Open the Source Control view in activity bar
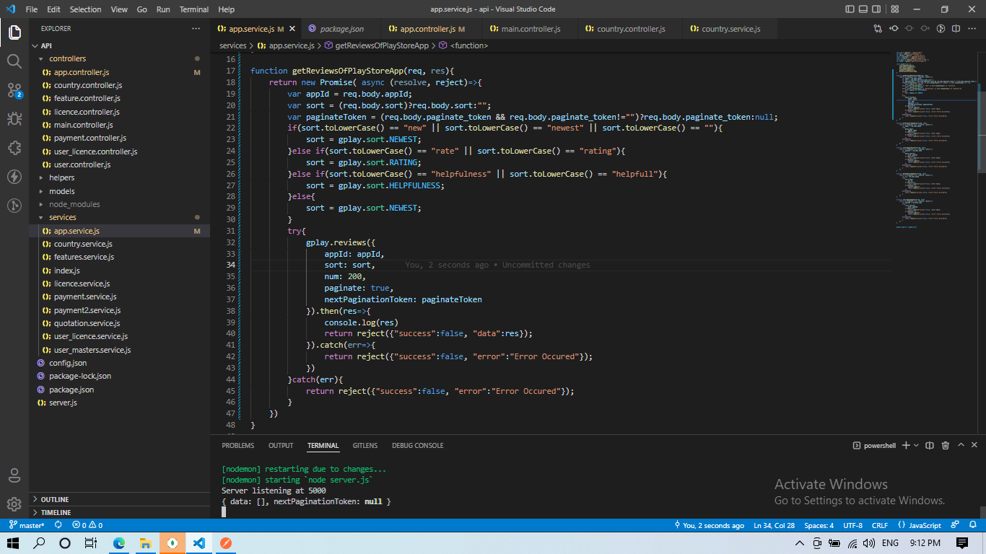 coord(14,90)
